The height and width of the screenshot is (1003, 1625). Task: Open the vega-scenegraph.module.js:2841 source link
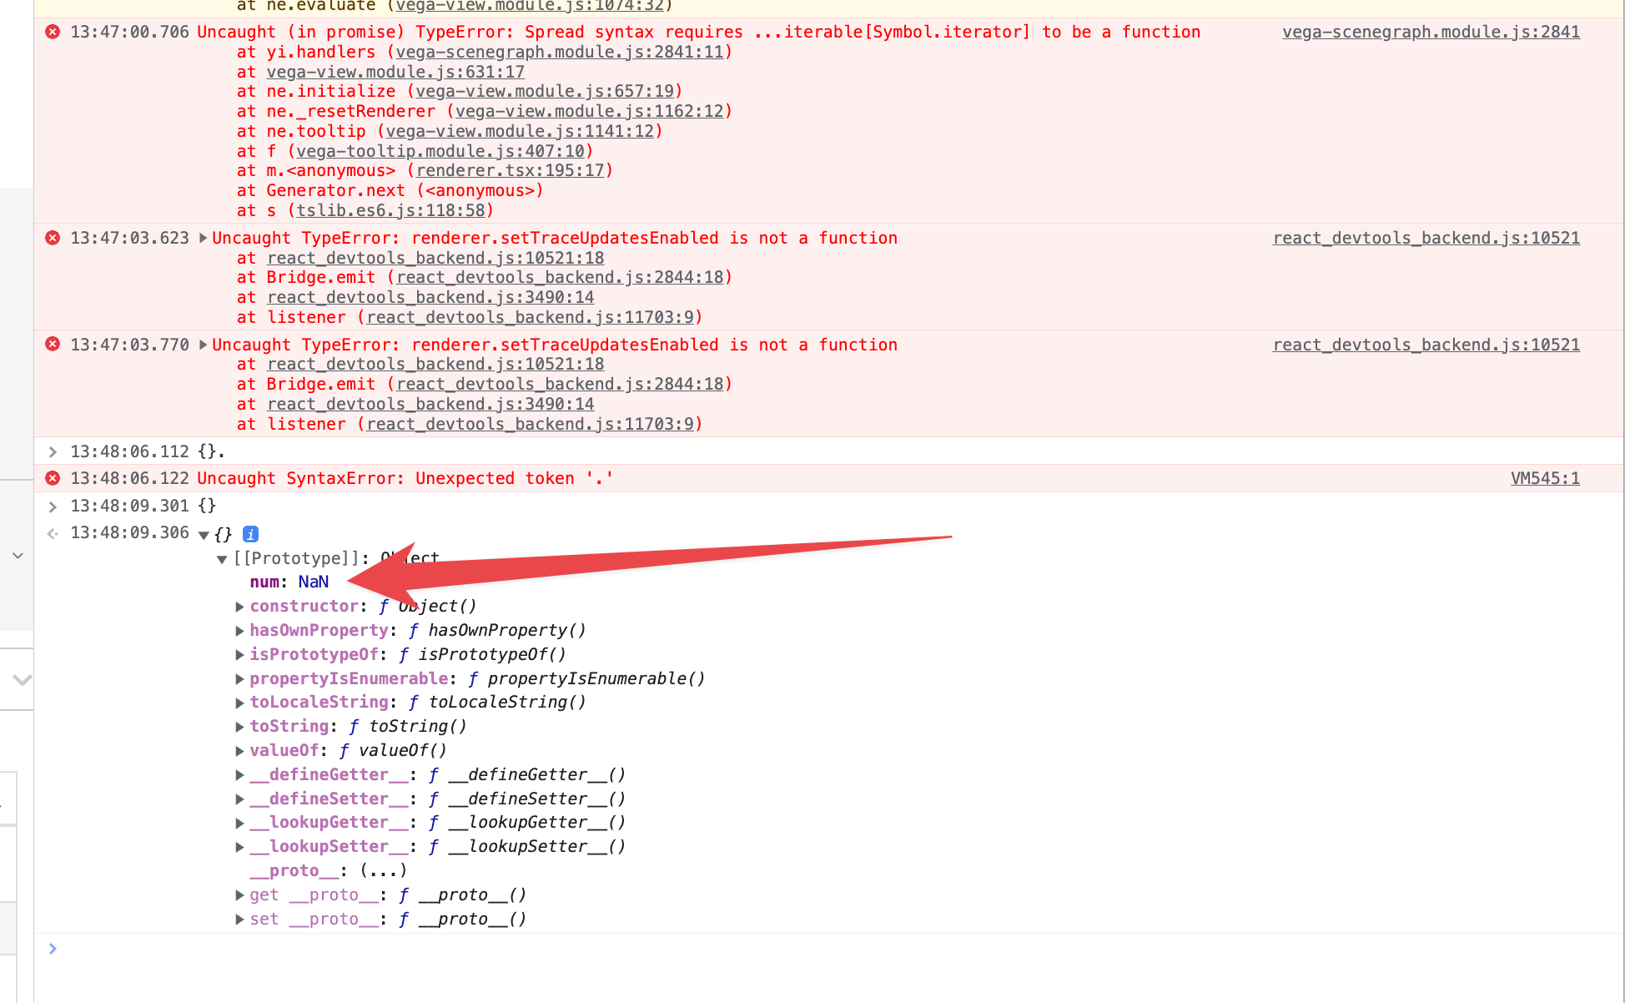point(1431,32)
